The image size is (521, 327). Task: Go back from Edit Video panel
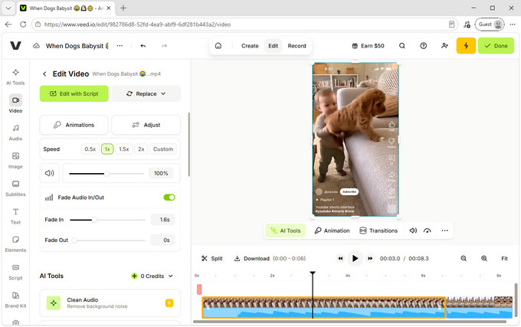44,74
